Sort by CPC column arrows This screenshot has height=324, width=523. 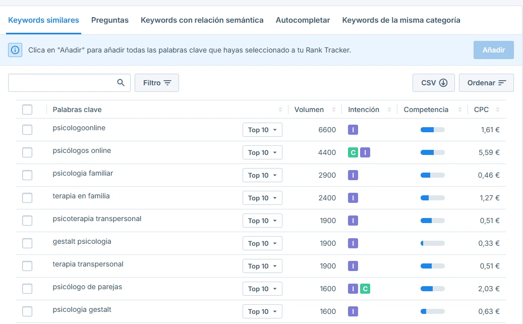(x=497, y=110)
